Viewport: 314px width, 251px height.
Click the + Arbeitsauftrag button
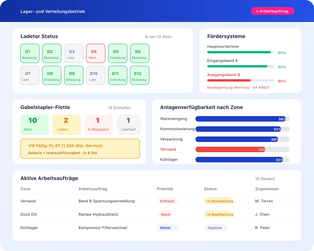[x=272, y=11]
